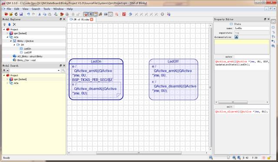Click the Generate Code icon in toolbar

point(130,14)
